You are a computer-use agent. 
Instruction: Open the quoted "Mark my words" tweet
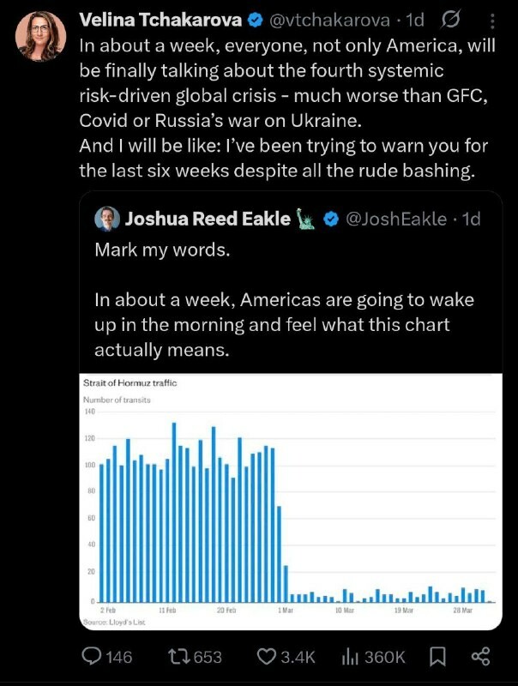pyautogui.click(x=283, y=300)
